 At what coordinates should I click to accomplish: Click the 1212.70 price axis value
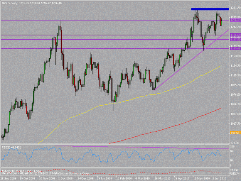tap(235, 27)
